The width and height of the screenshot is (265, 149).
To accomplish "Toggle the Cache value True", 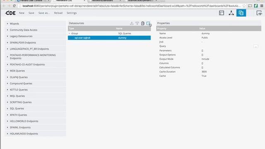I will click(x=204, y=76).
